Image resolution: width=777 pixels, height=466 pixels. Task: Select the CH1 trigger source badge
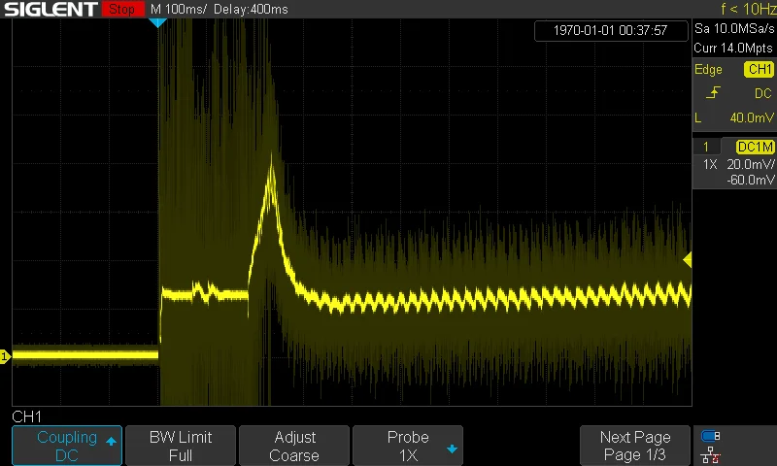(759, 70)
